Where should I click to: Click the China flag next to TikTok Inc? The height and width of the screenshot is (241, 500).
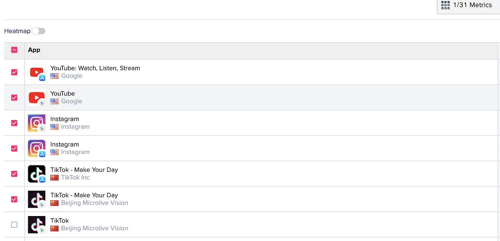click(54, 177)
